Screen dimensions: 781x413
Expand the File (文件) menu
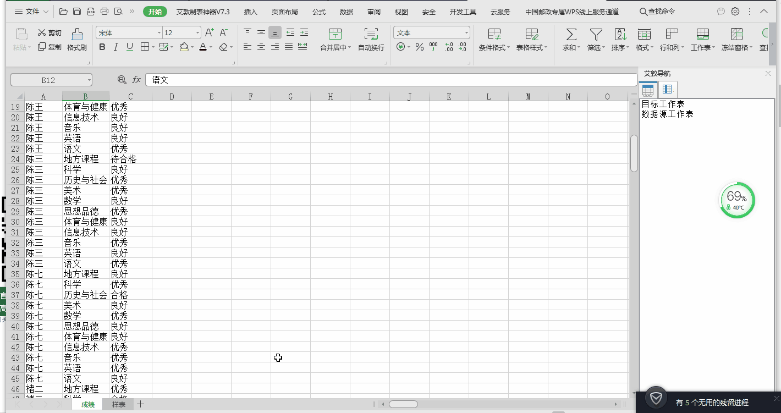coord(31,12)
